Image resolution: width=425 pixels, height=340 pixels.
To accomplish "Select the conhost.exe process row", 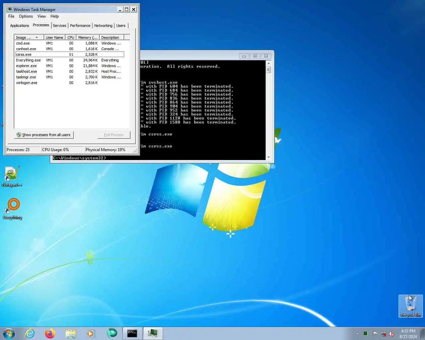I will 70,49.
